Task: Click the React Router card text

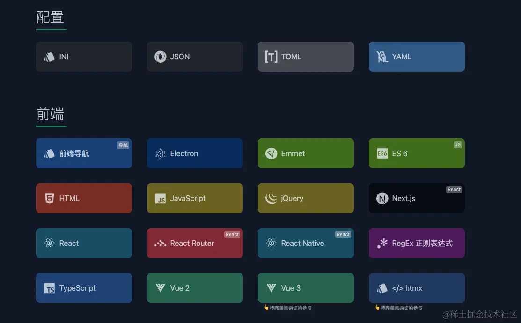Action: (192, 244)
